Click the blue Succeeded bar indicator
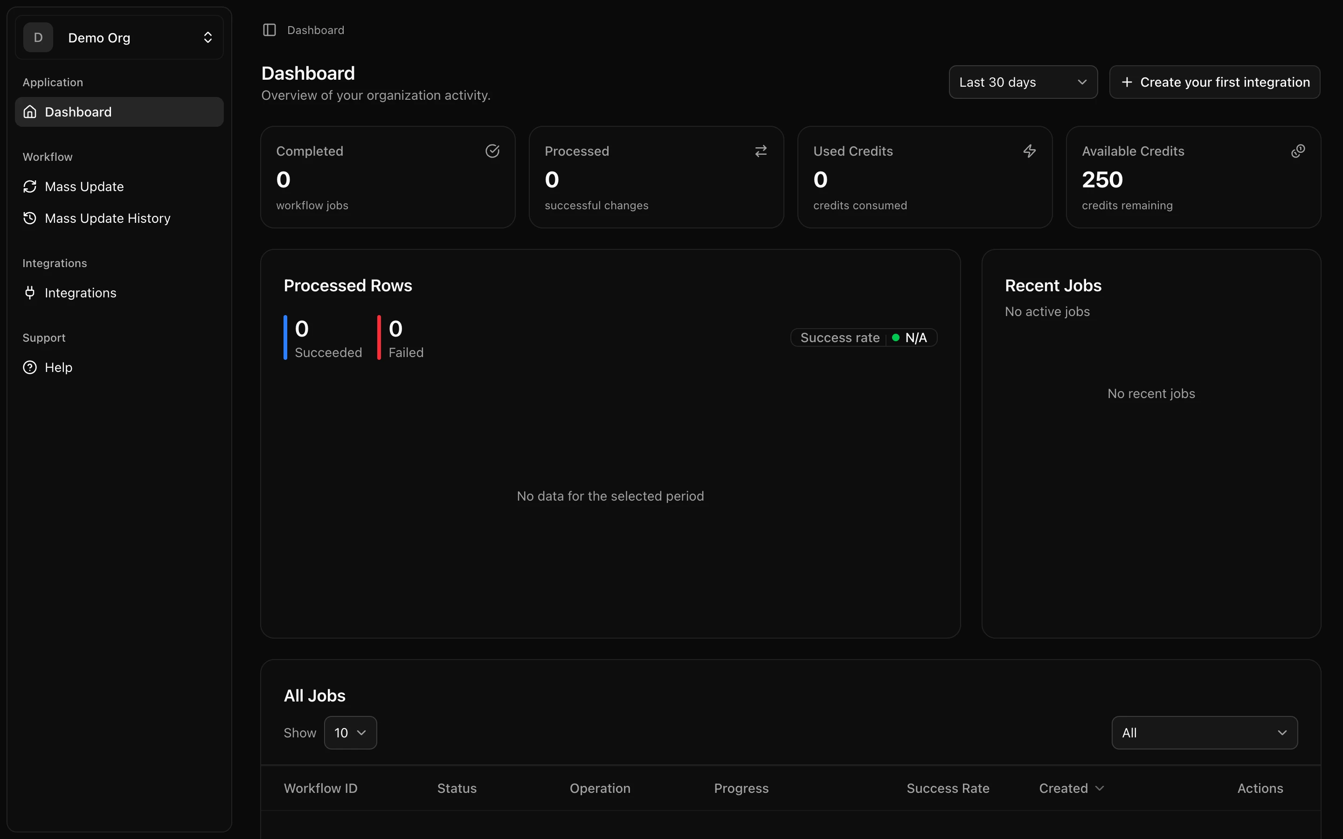This screenshot has width=1343, height=839. (x=286, y=337)
